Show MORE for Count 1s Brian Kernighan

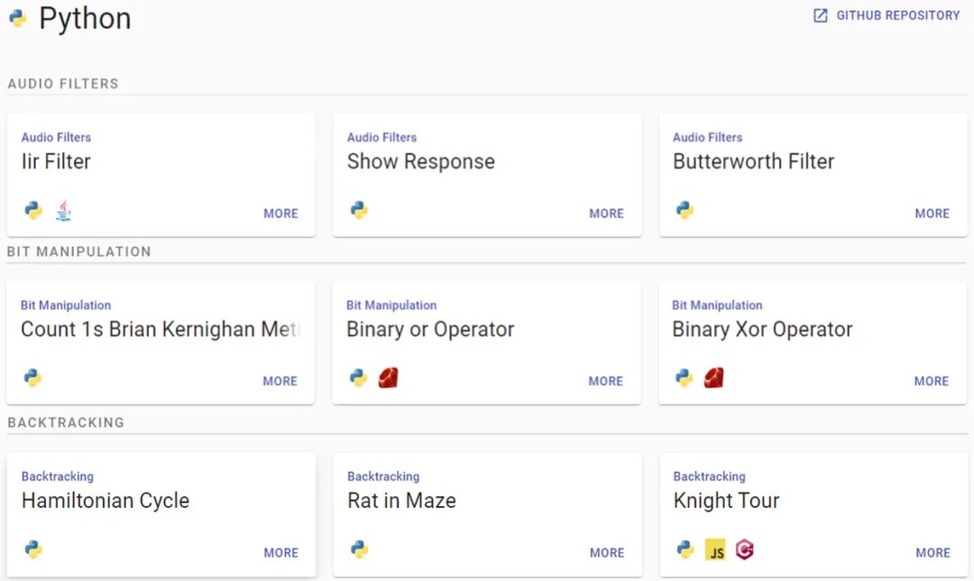pos(280,381)
